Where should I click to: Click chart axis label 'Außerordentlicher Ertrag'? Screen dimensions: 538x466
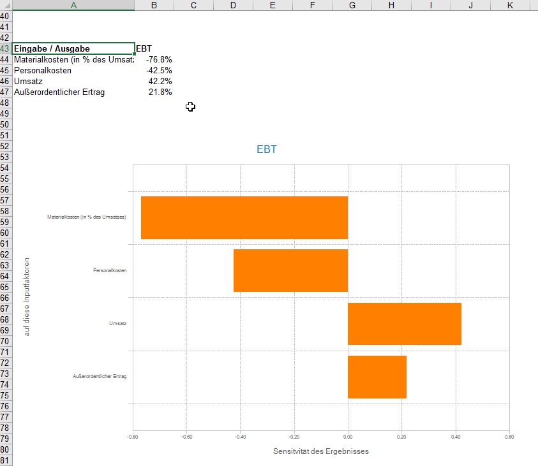(x=100, y=376)
